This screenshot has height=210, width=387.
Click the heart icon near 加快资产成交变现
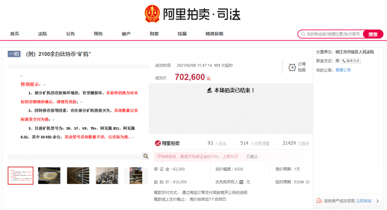[x=319, y=201]
